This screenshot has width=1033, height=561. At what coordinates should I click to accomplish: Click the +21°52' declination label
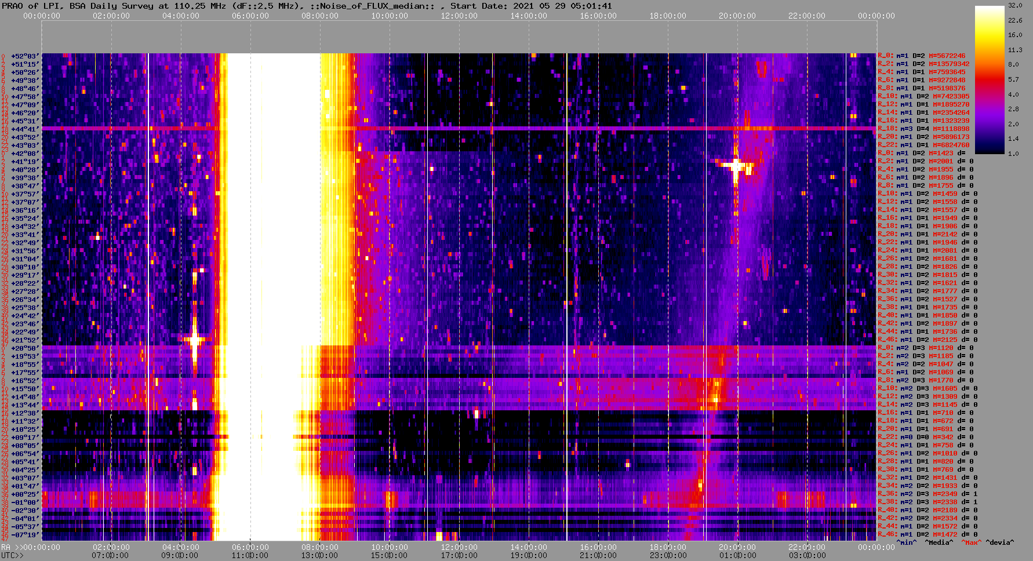[x=25, y=340]
